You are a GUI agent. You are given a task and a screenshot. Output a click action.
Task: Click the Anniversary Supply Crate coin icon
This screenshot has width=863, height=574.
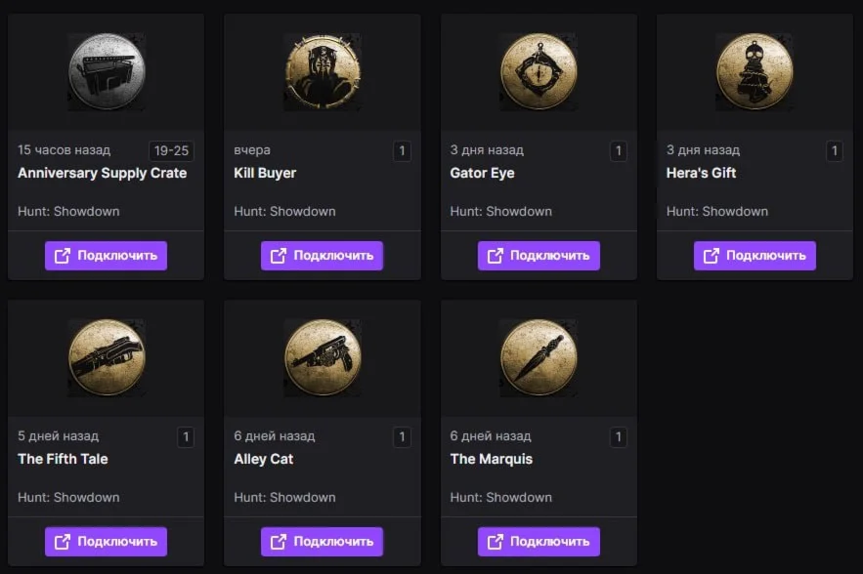click(x=107, y=71)
